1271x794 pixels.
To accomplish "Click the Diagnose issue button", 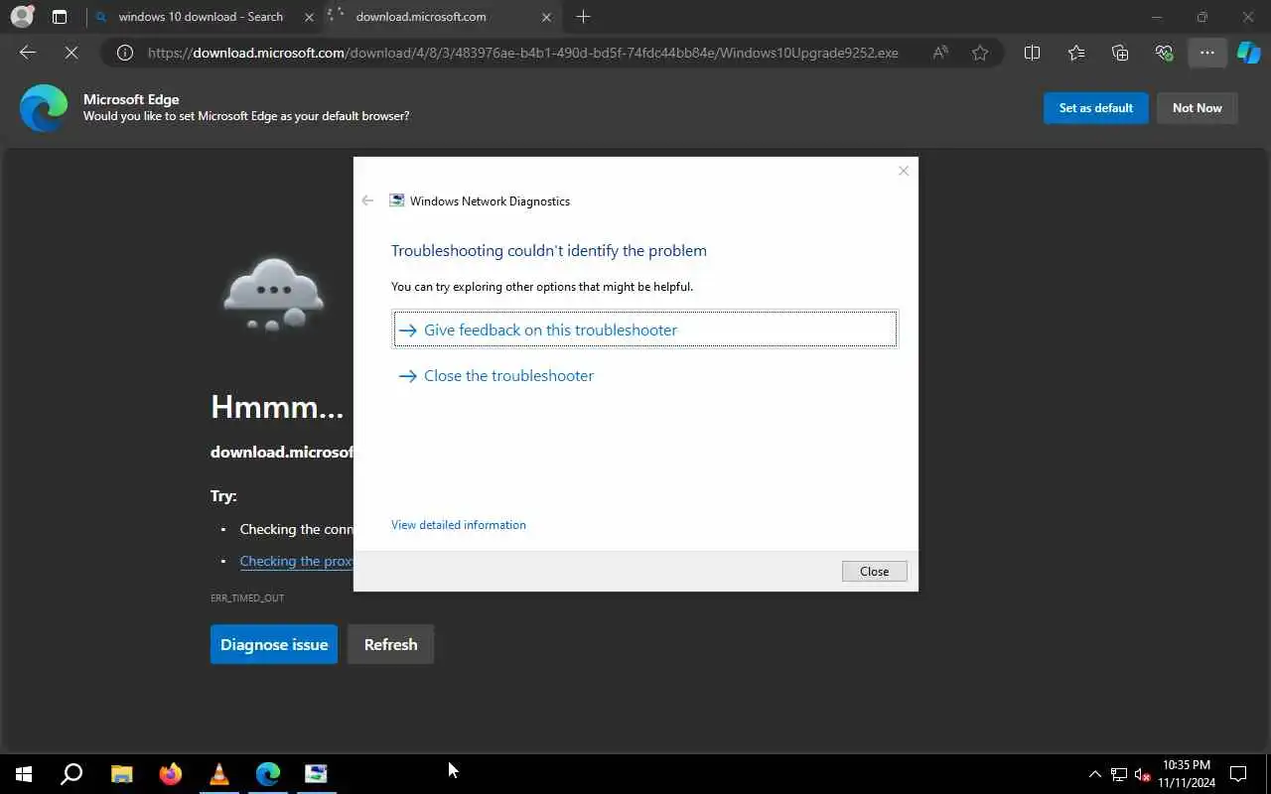I will coord(274,644).
